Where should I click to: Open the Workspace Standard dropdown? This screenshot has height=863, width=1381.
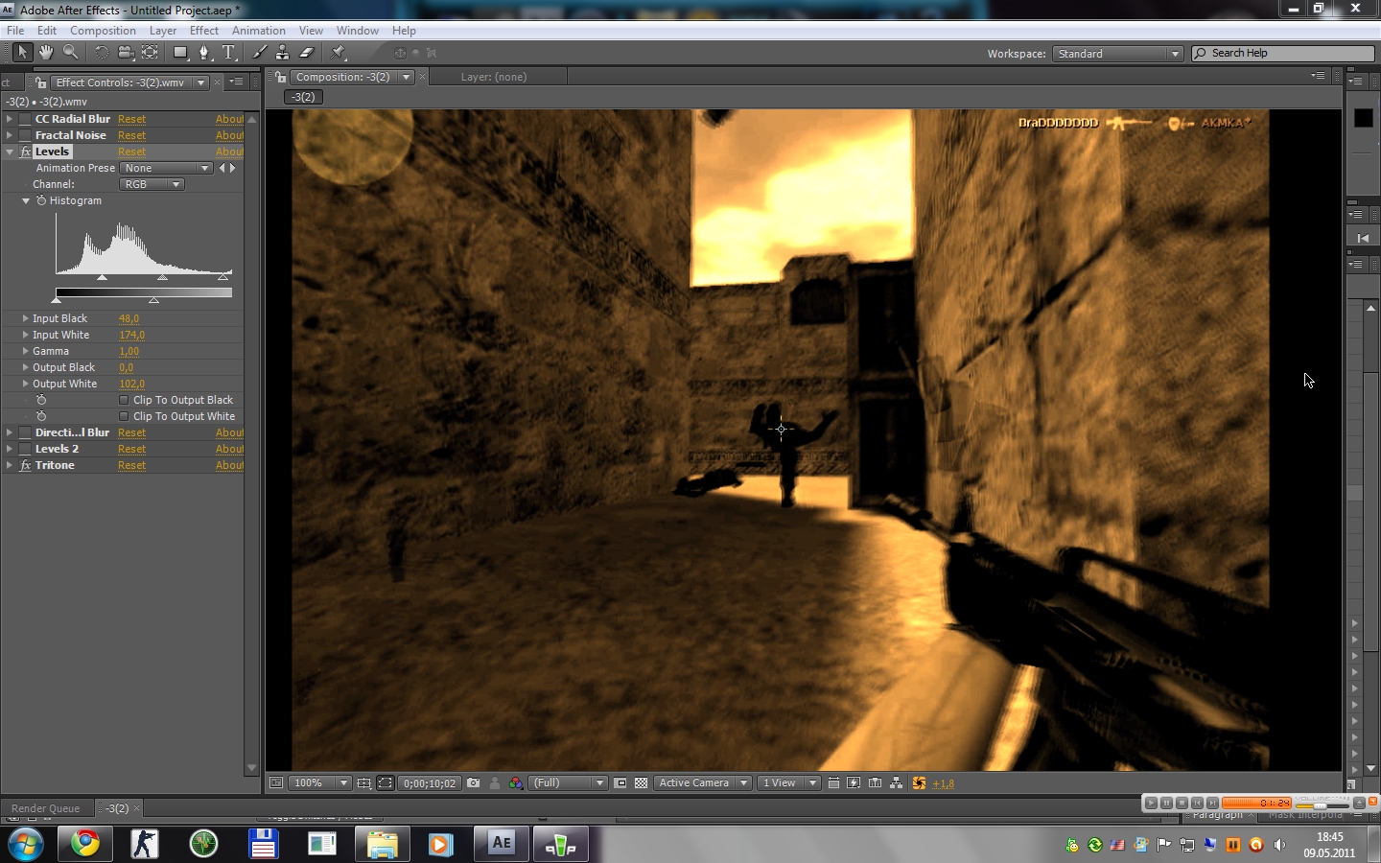[x=1117, y=54]
